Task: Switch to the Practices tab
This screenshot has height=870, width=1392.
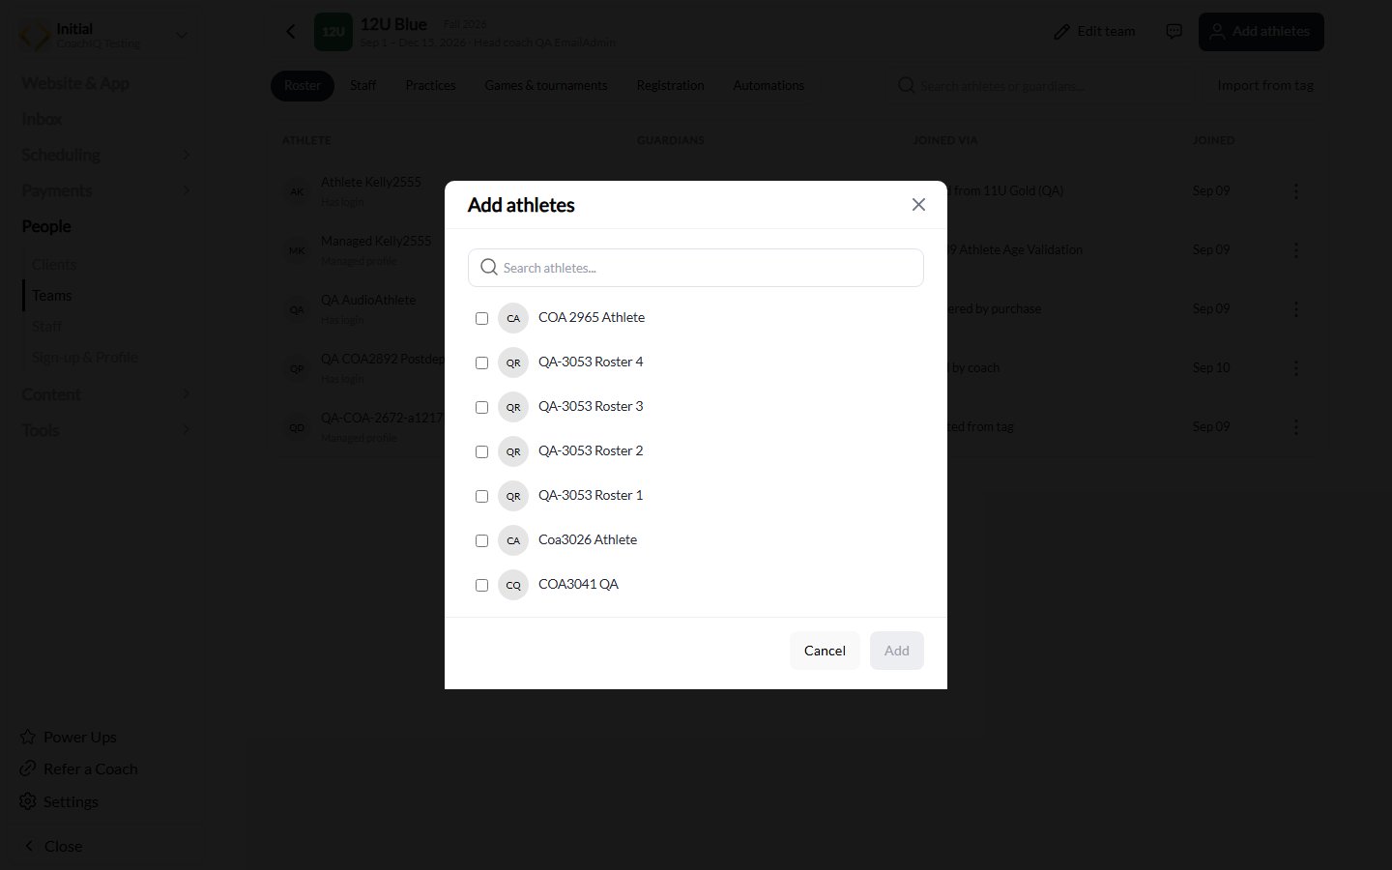Action: (x=431, y=86)
